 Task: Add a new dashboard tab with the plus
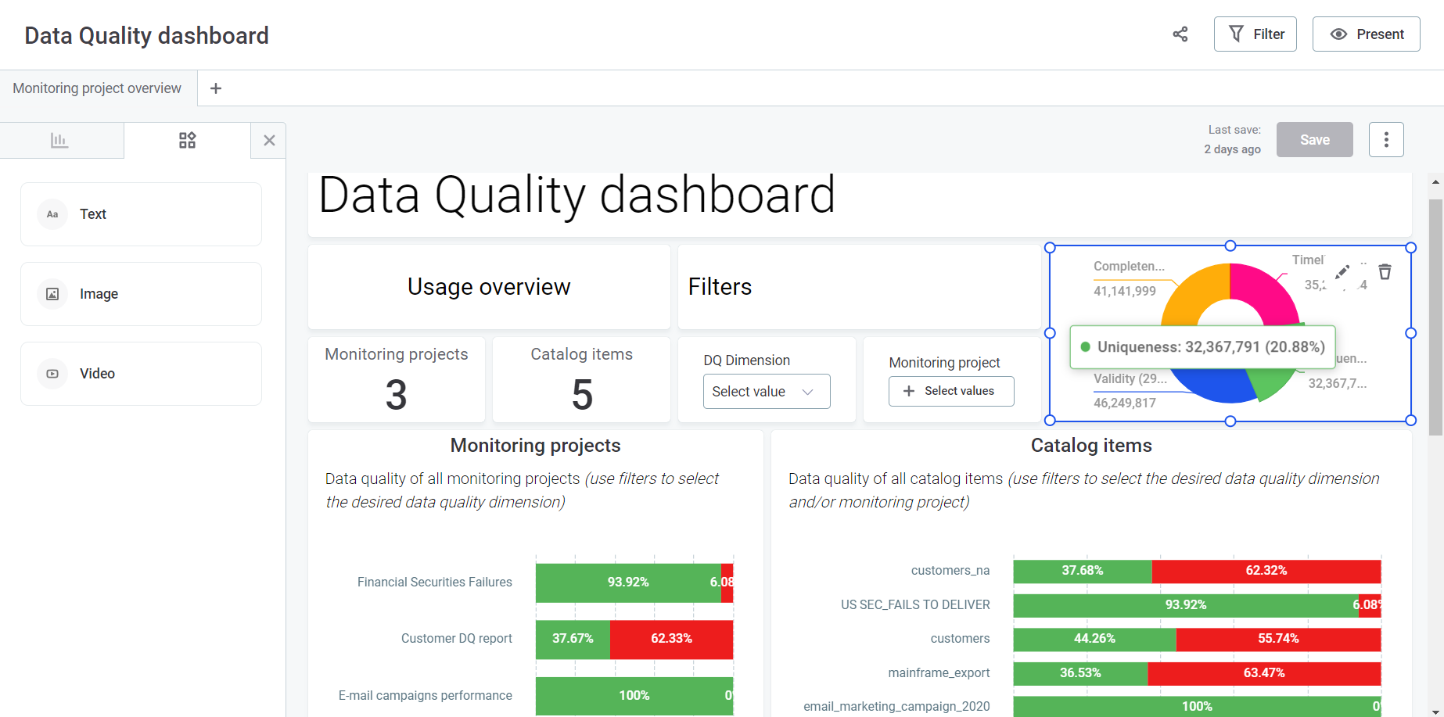pyautogui.click(x=215, y=88)
